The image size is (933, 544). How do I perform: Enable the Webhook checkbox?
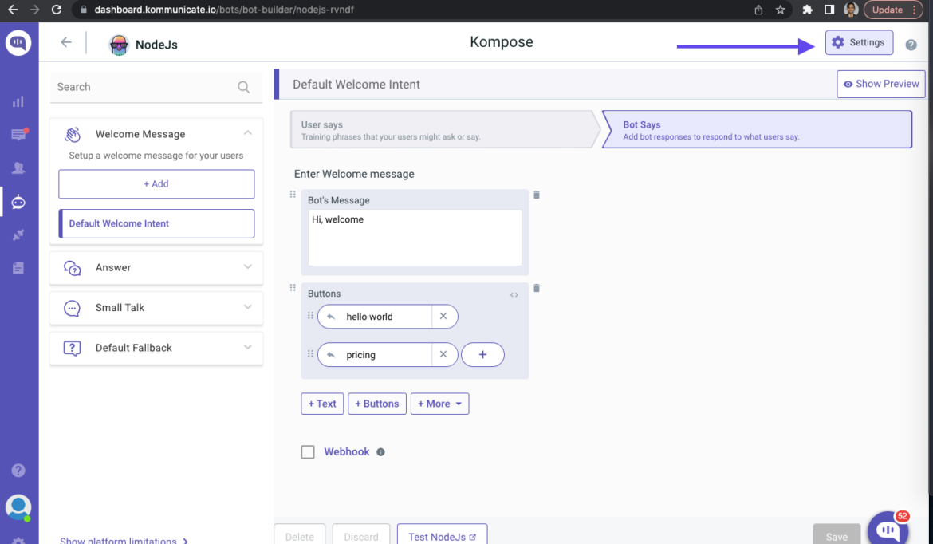(x=308, y=451)
